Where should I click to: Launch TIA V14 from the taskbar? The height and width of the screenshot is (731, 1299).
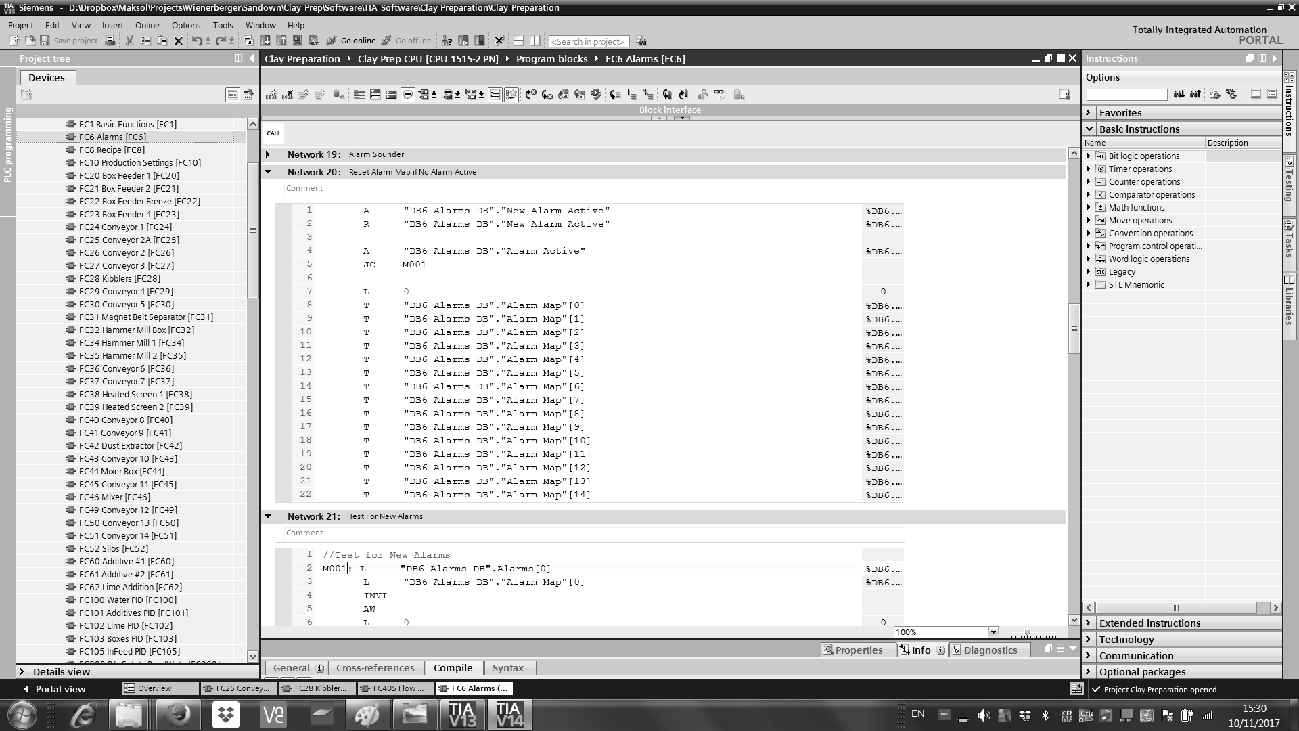click(x=509, y=714)
